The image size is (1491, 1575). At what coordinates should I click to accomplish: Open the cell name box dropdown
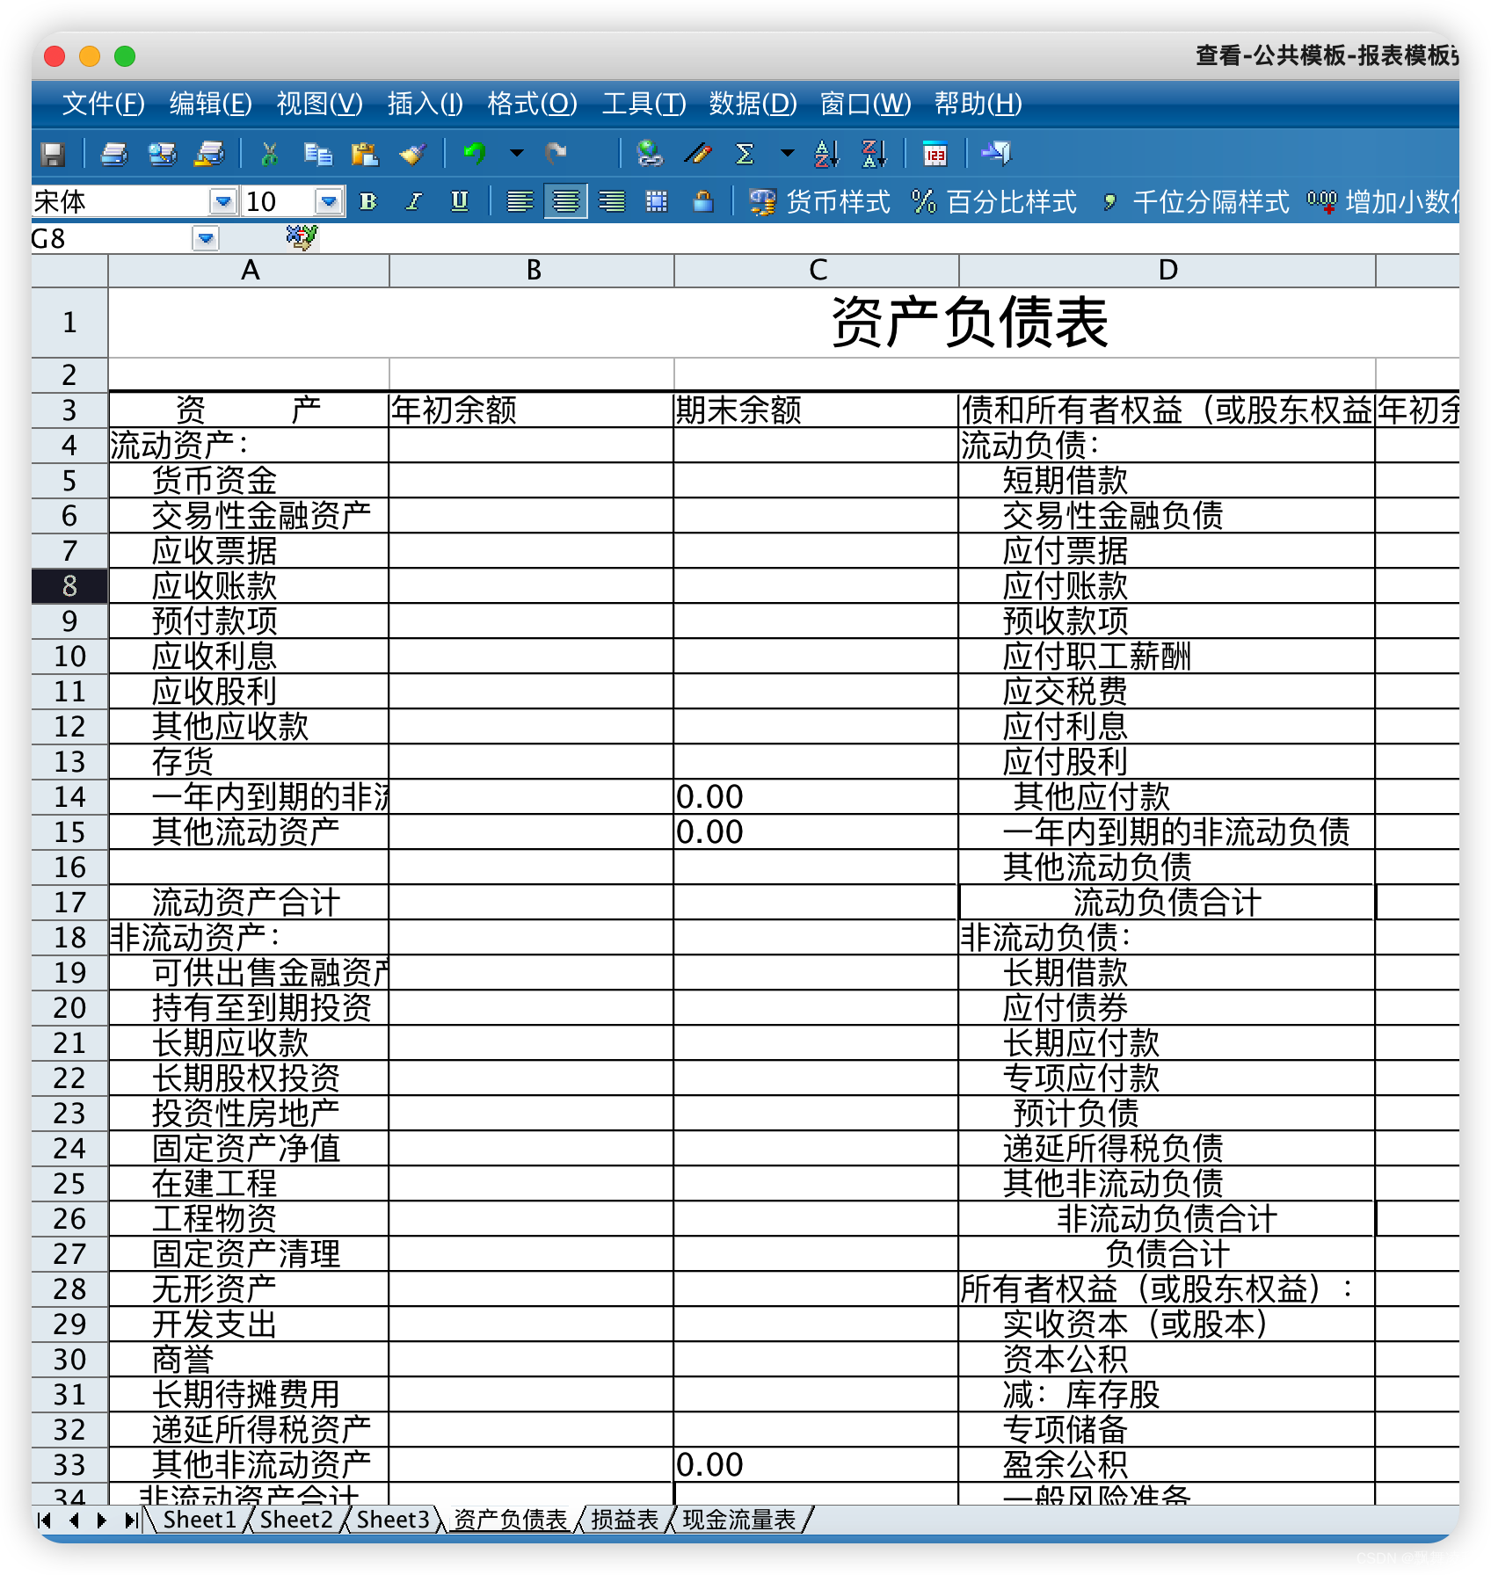tap(206, 238)
